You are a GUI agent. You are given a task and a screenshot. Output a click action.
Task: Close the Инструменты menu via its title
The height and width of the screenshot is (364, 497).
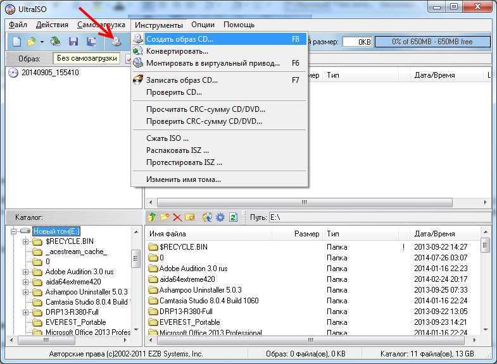pos(159,25)
